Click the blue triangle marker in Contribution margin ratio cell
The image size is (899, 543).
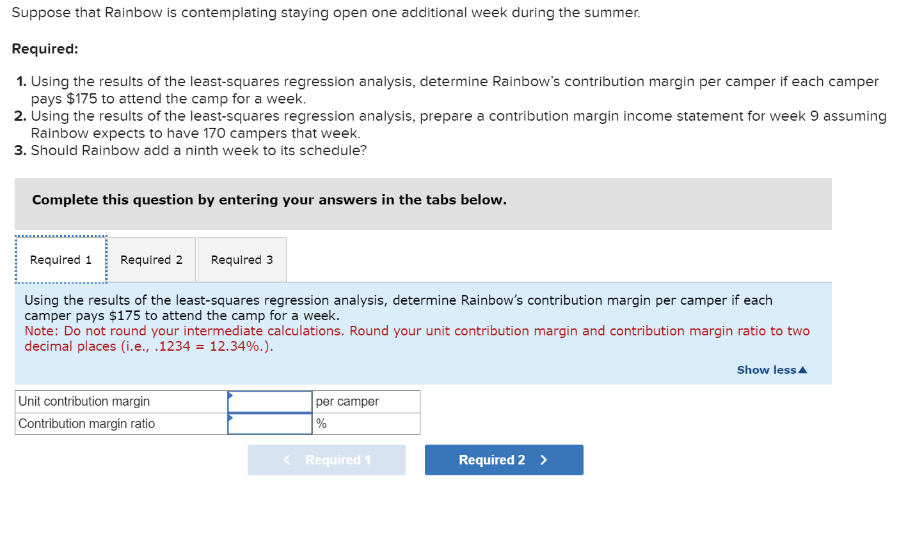(x=231, y=419)
